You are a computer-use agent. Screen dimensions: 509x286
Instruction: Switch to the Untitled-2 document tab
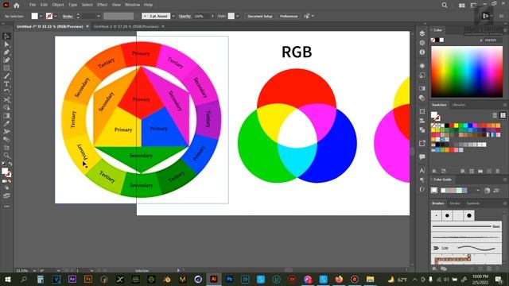[x=126, y=26]
